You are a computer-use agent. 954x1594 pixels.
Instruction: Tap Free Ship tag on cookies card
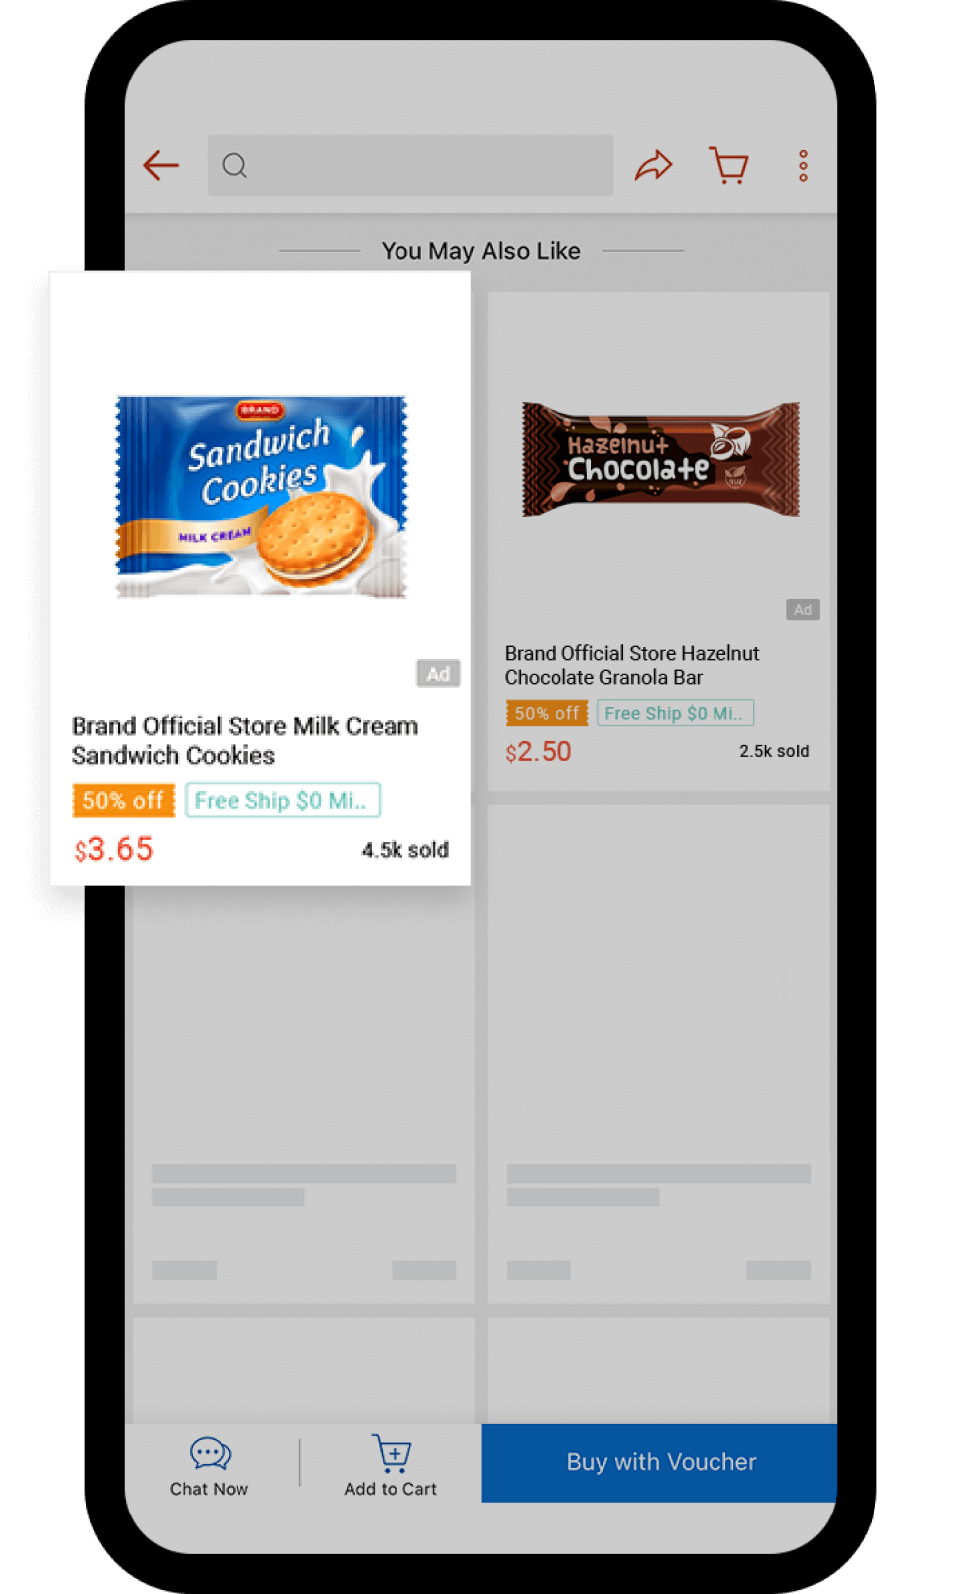pyautogui.click(x=282, y=800)
